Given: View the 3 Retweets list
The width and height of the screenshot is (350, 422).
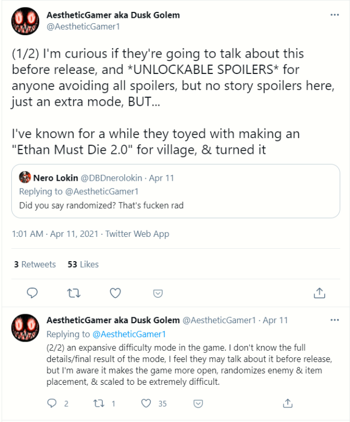Looking at the screenshot, I should (x=35, y=264).
